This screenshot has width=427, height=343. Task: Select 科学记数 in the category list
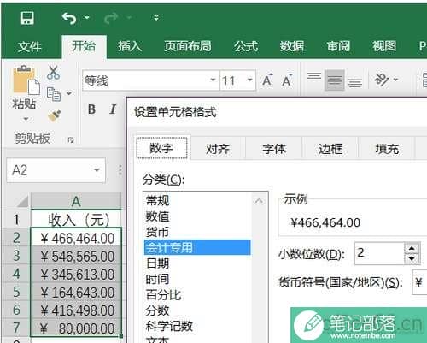tap(197, 326)
